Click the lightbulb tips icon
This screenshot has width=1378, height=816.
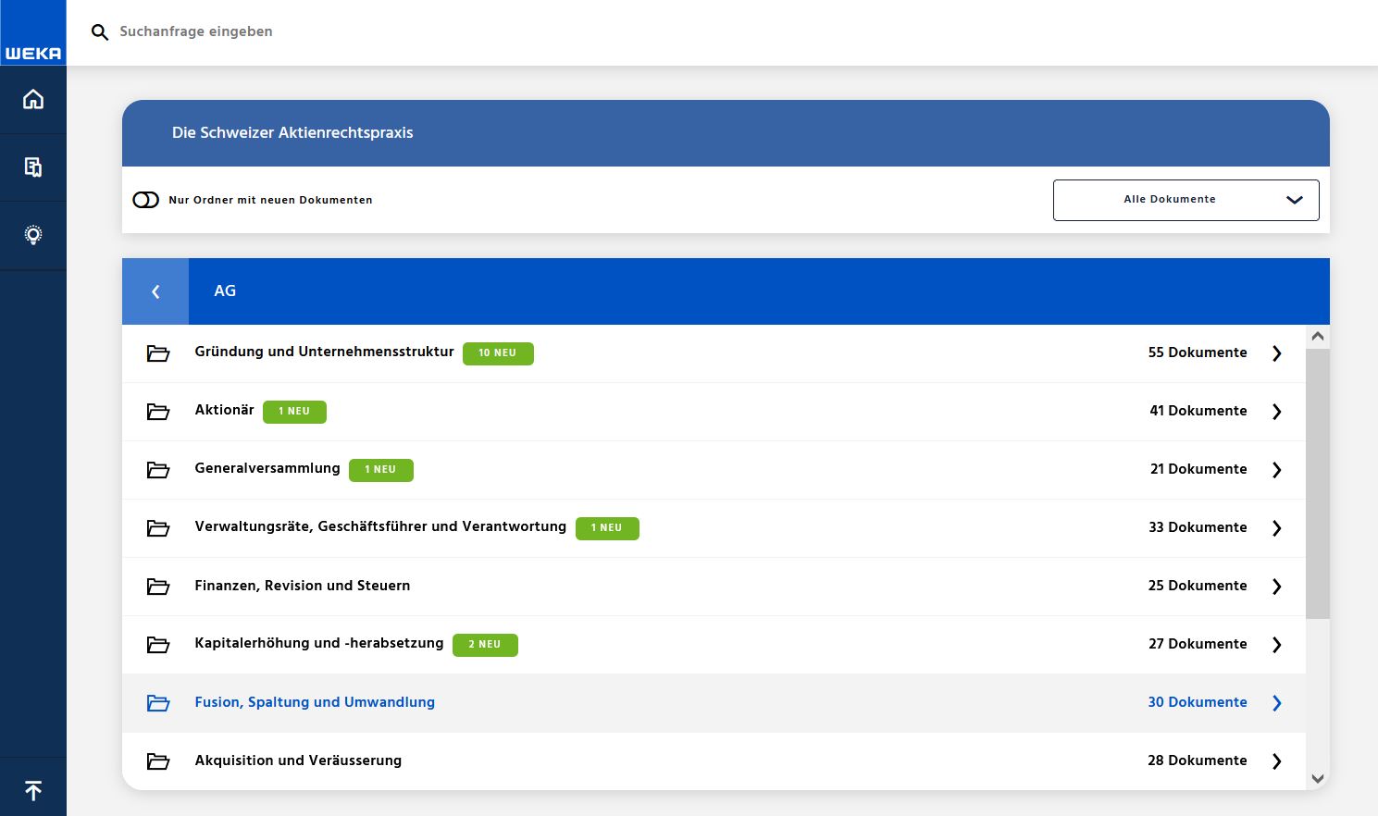click(x=33, y=235)
